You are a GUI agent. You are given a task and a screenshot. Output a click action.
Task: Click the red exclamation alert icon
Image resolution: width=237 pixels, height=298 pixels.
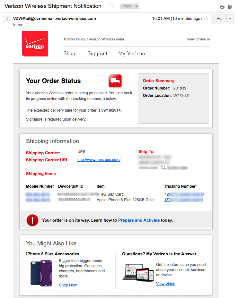[x=32, y=220]
